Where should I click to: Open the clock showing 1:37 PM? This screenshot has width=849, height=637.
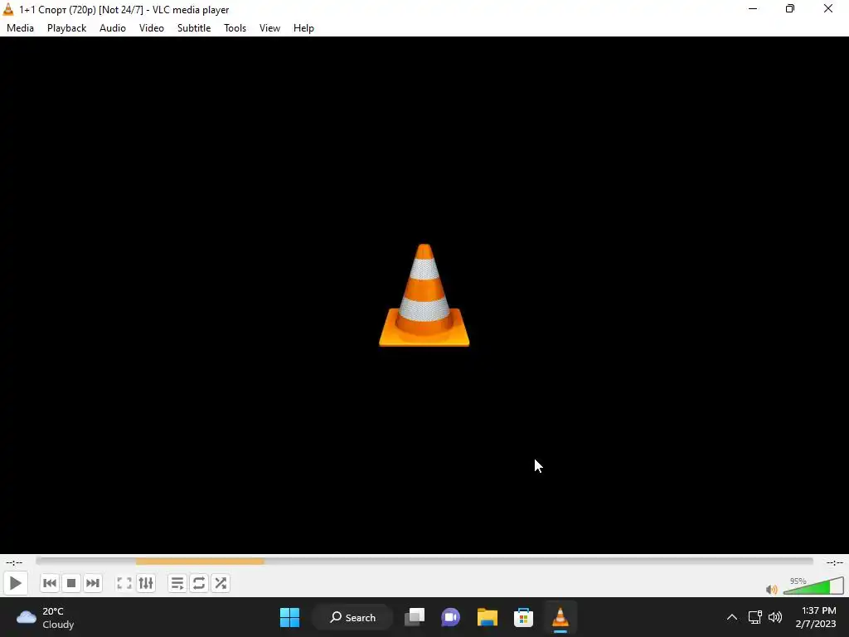coord(816,617)
